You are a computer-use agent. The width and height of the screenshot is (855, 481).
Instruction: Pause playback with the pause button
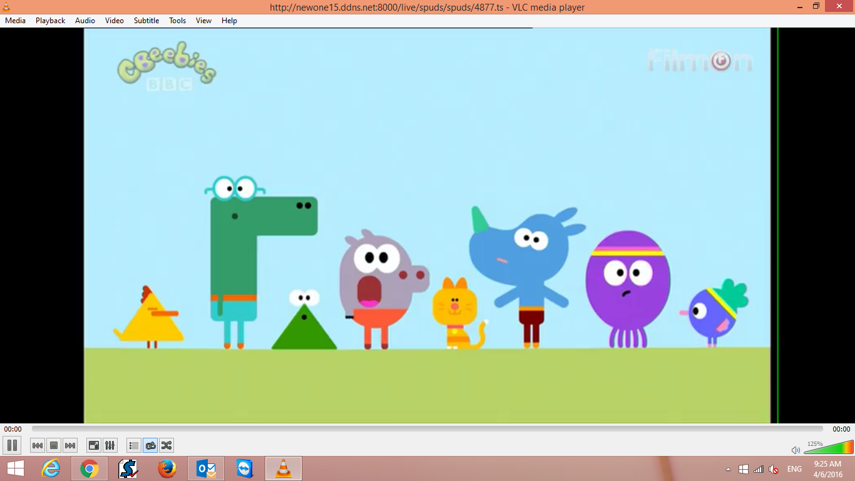click(12, 445)
